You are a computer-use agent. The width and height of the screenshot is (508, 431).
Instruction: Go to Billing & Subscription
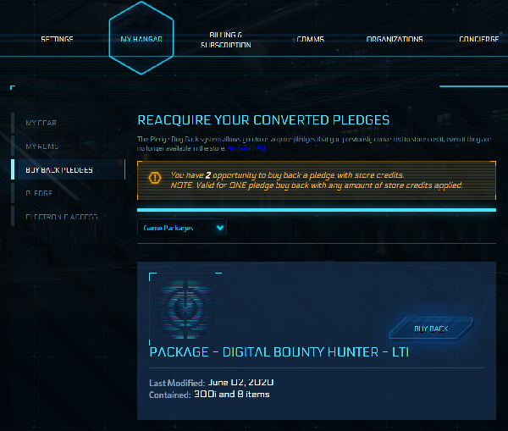[x=226, y=40]
